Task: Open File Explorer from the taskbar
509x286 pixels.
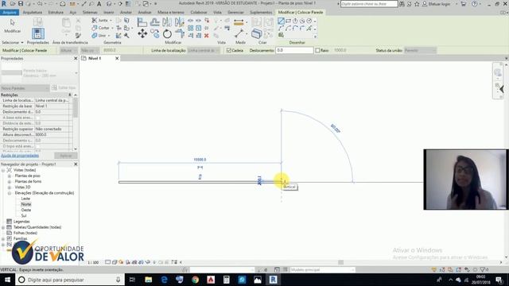Action: [x=149, y=280]
